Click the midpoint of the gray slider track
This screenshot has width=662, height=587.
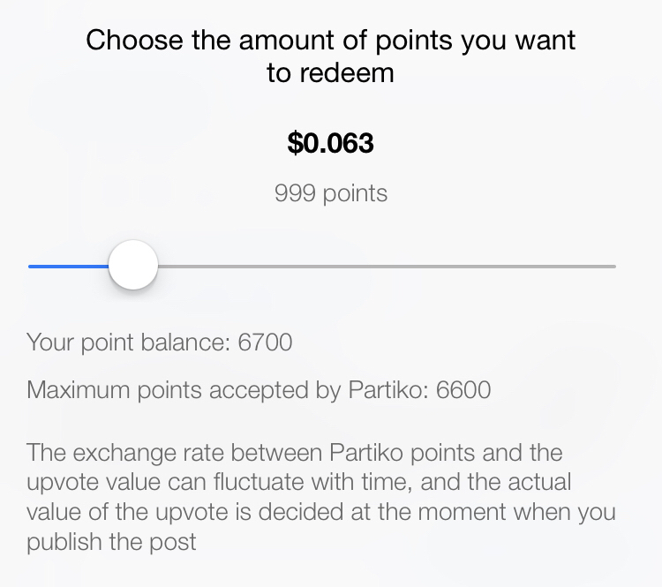(x=387, y=266)
